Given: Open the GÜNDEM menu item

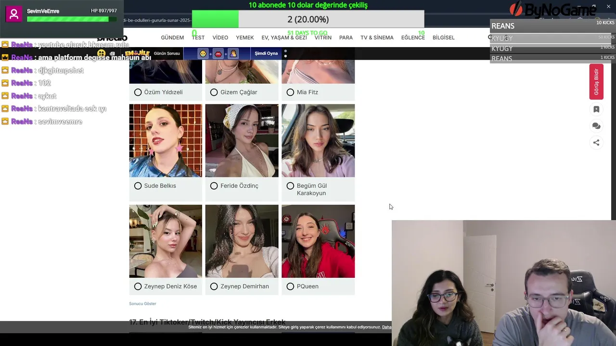Looking at the screenshot, I should pyautogui.click(x=172, y=37).
